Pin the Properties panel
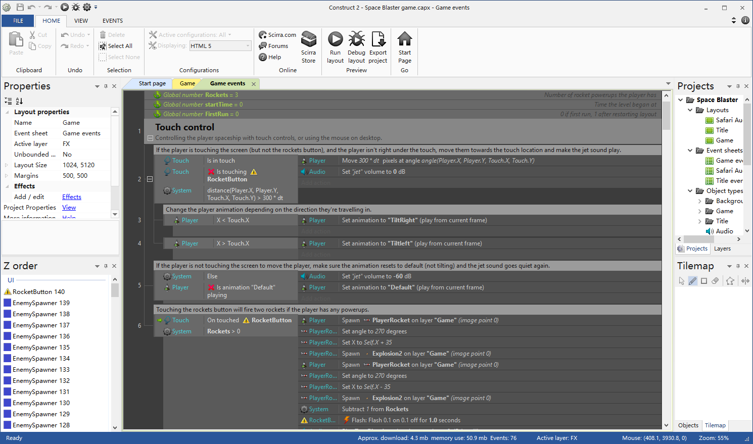This screenshot has height=444, width=753. pos(106,86)
